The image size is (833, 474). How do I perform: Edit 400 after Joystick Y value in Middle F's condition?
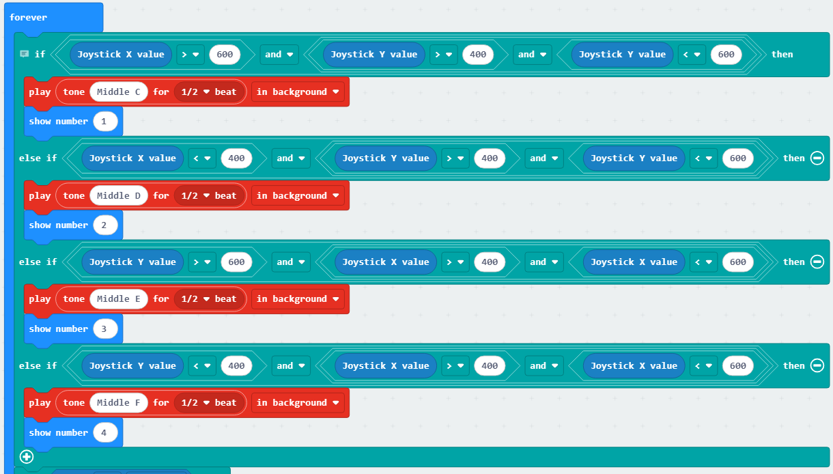click(x=236, y=366)
